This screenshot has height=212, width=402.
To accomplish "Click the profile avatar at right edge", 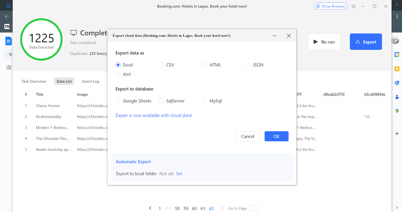I will pos(396,40).
